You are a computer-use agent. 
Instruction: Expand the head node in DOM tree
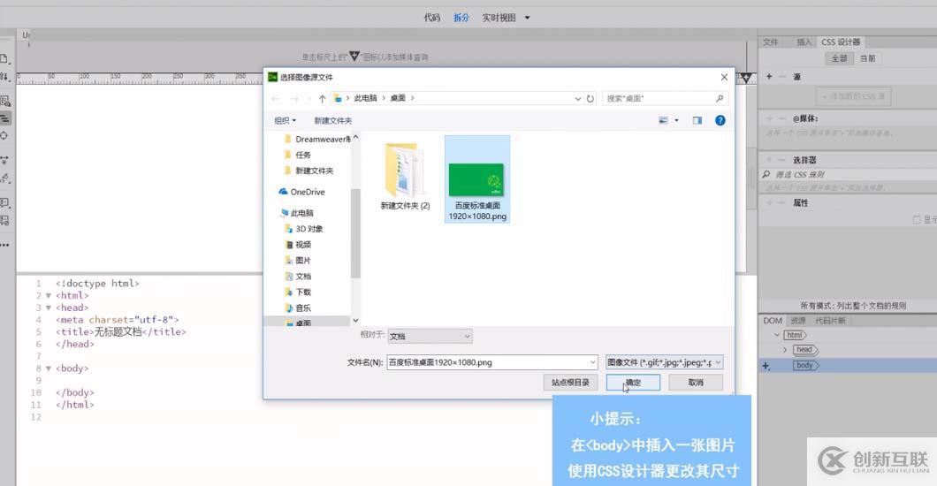(x=785, y=350)
